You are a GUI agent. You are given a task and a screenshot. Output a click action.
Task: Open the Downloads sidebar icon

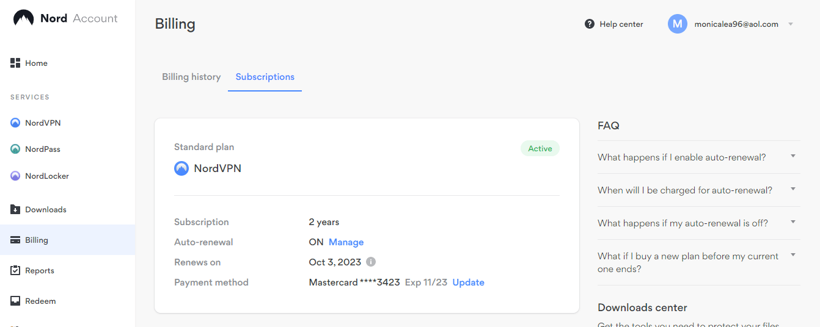(16, 209)
